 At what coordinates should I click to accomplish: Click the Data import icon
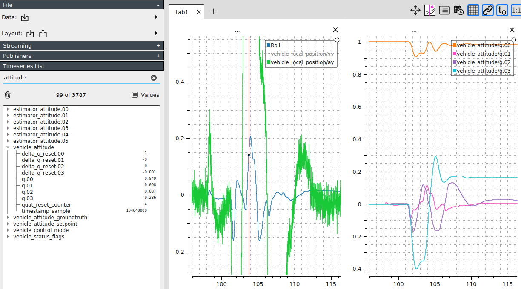26,18
